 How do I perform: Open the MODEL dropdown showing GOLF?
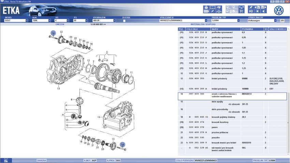click(x=27, y=20)
